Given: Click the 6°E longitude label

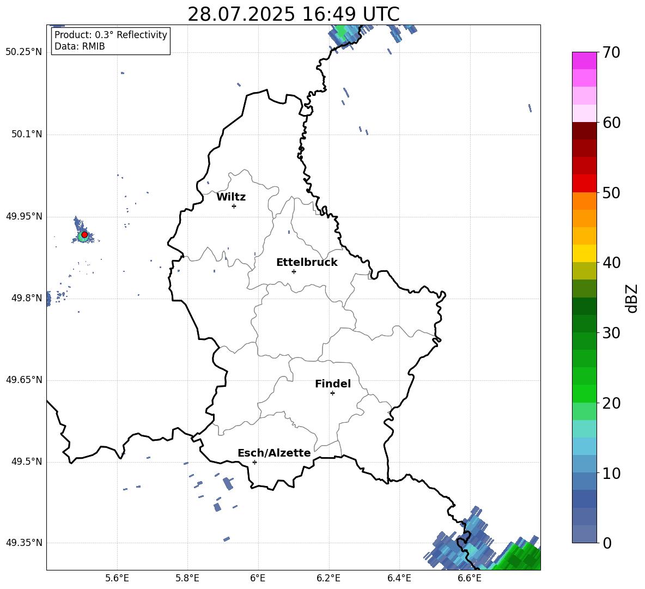Looking at the screenshot, I should tap(258, 579).
